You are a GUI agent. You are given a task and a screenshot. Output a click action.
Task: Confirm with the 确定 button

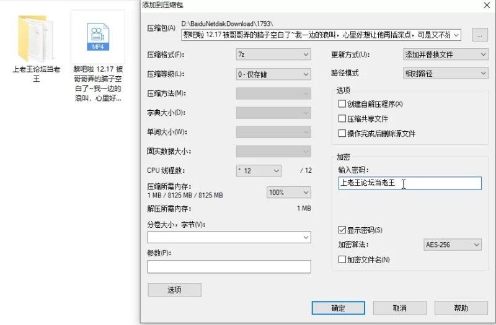(338, 308)
